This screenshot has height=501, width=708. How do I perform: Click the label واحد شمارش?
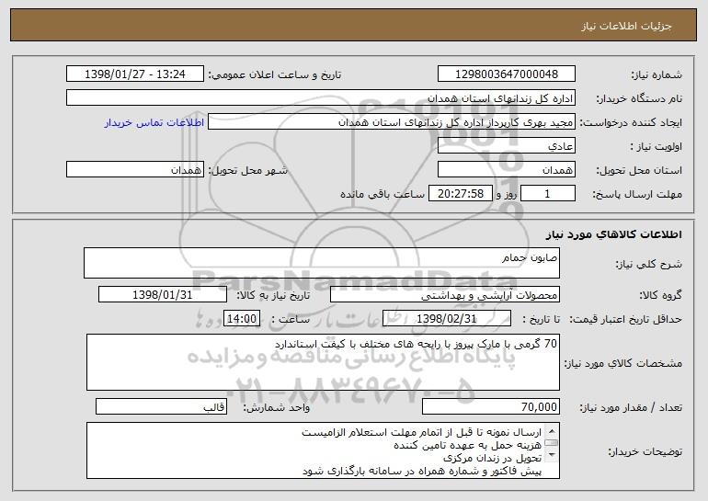click(277, 407)
